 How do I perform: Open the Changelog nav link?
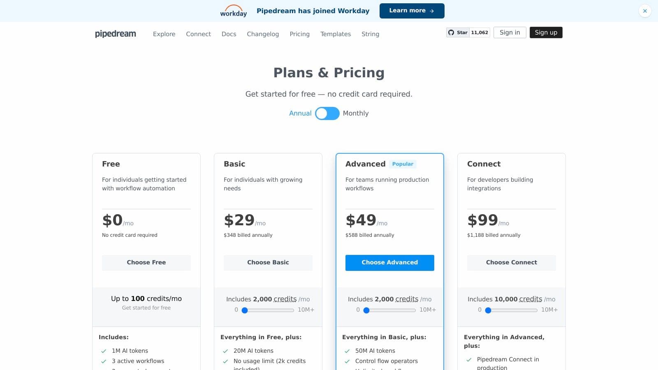tap(263, 34)
